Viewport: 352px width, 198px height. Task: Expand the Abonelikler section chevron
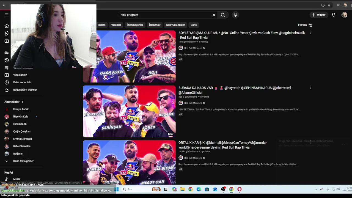[23, 102]
